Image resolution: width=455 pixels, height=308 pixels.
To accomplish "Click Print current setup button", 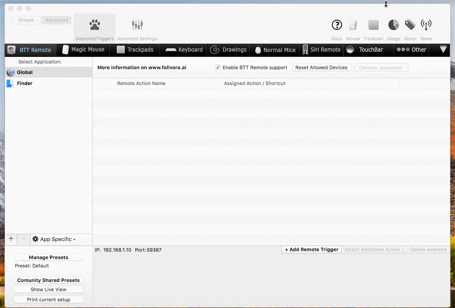I will coord(49,300).
